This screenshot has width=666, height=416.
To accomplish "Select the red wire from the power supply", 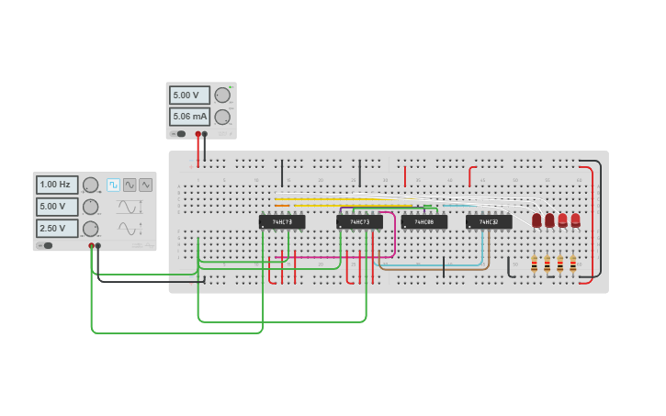I will (198, 151).
